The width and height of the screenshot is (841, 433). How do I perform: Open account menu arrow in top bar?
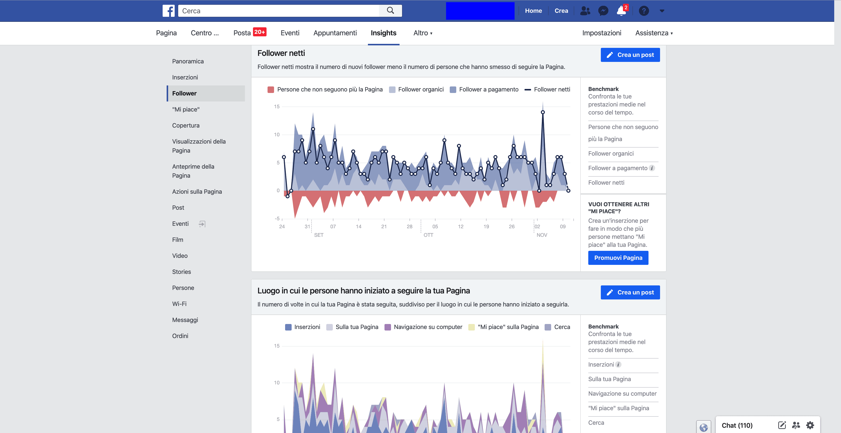pos(662,11)
